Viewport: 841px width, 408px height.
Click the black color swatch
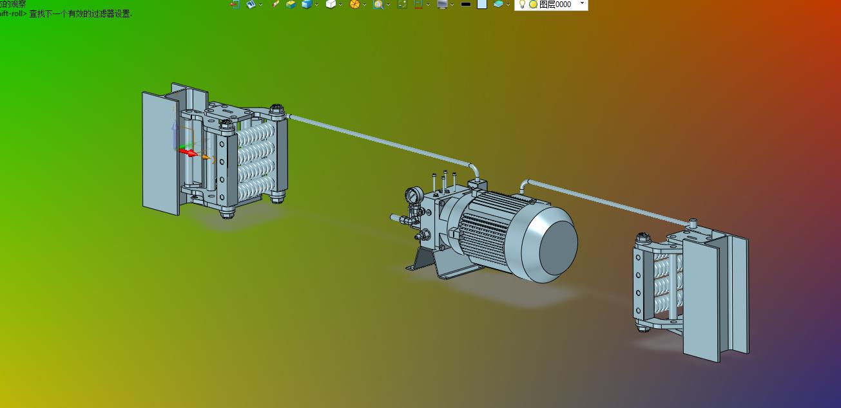[466, 4]
